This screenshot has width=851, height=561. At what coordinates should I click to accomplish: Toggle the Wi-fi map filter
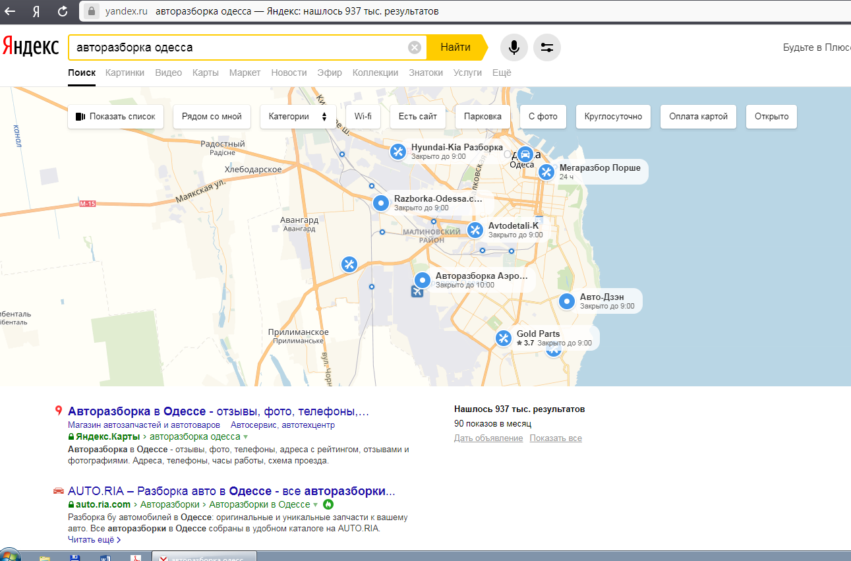(363, 117)
